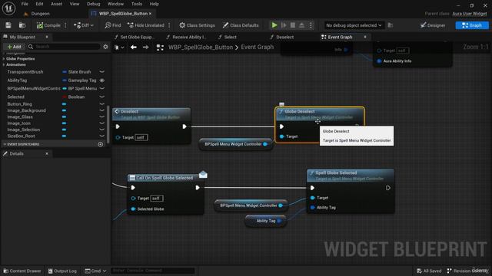Toggle AbilityTag variable visibility eye
This screenshot has width=492, height=276.
point(102,80)
